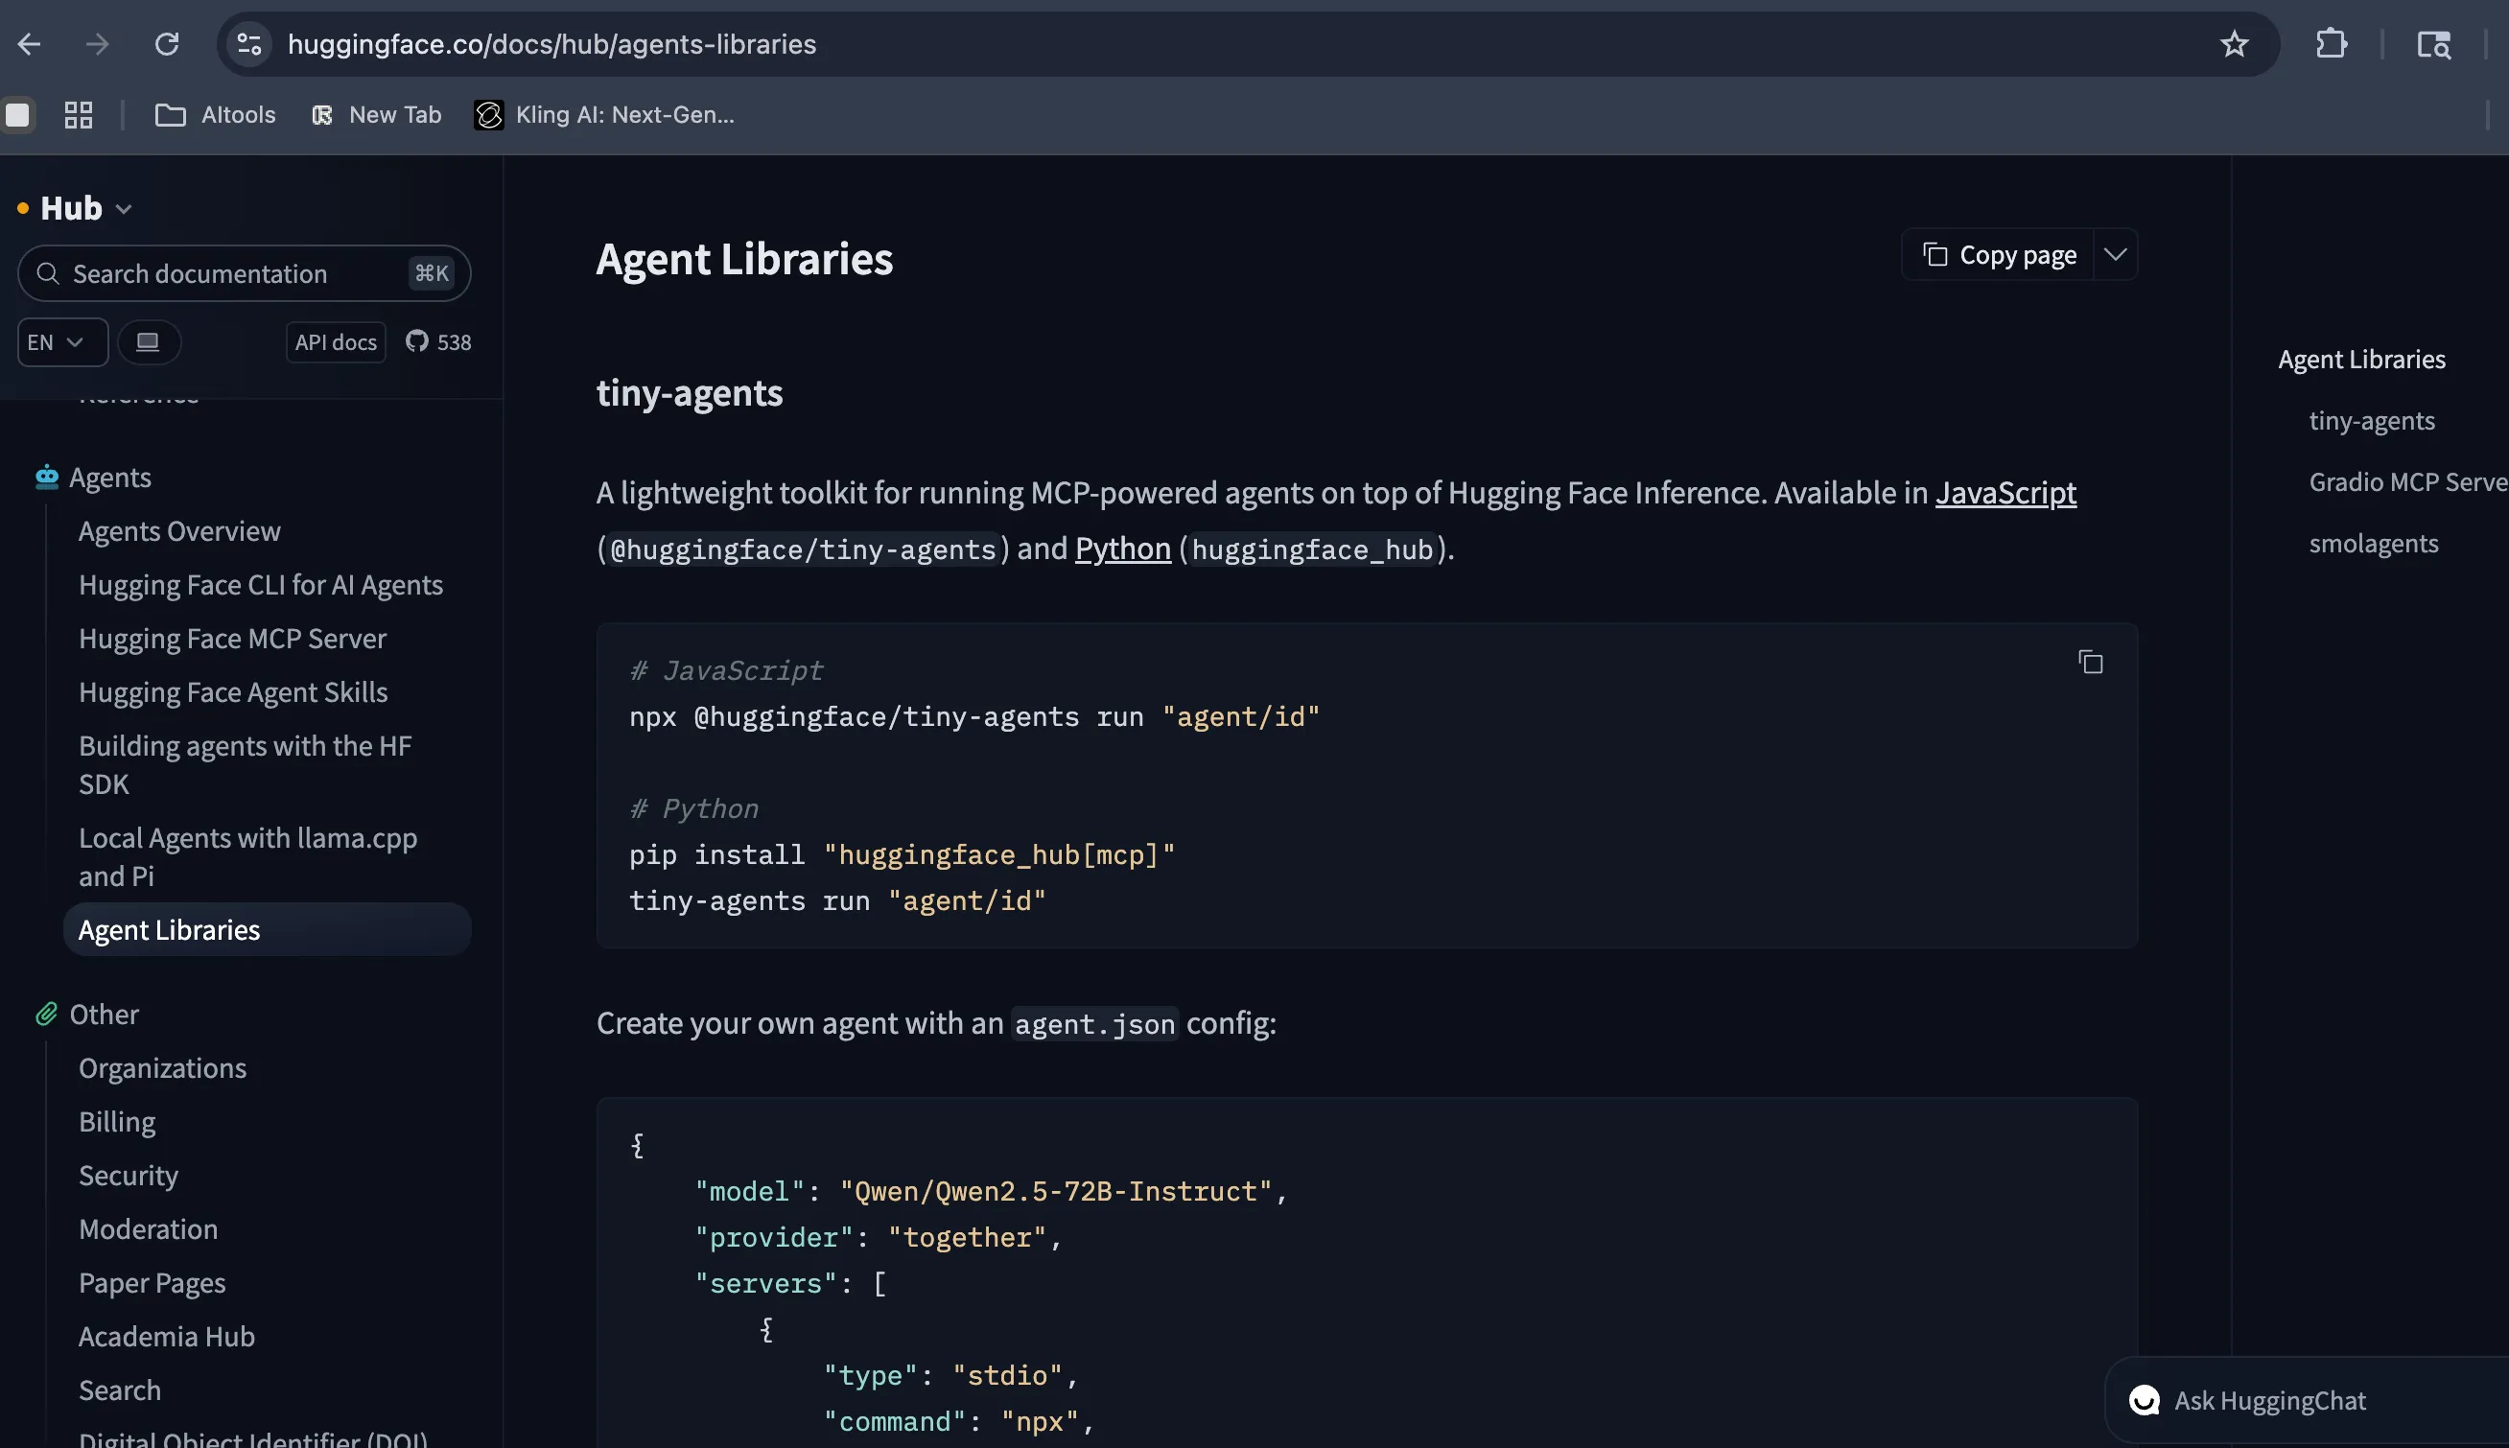Screen dimensions: 2509x1448
Task: Open Moderation docs page
Action: pos(147,1228)
